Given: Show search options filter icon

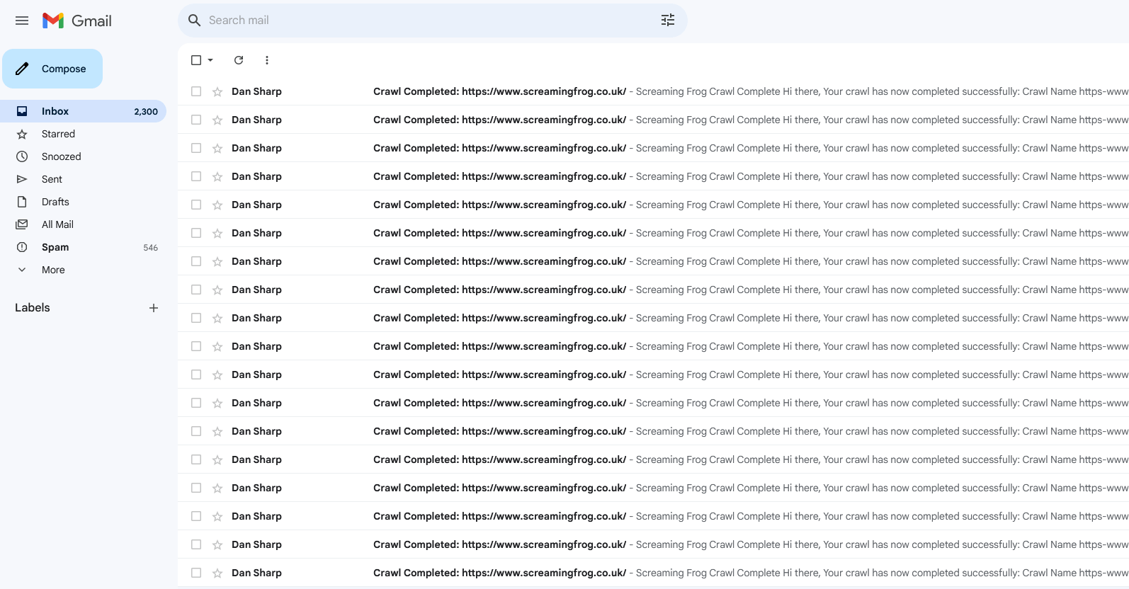Looking at the screenshot, I should [x=668, y=21].
